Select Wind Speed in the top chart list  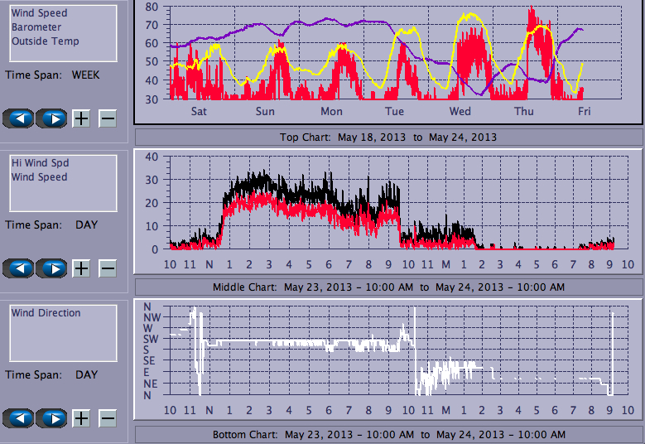pos(40,13)
